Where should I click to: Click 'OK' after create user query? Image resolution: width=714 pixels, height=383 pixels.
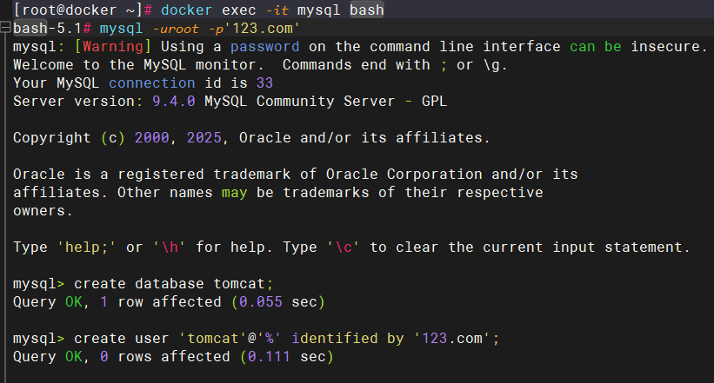(74, 356)
